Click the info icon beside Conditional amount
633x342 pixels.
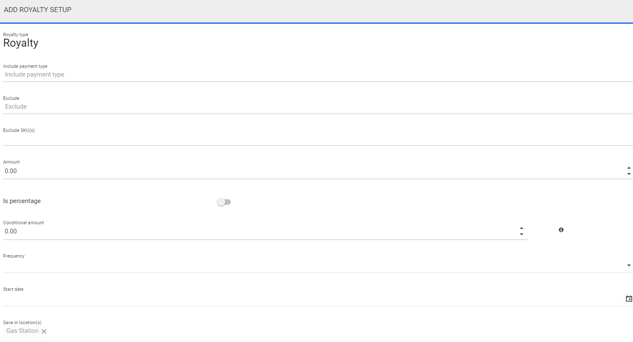561,230
